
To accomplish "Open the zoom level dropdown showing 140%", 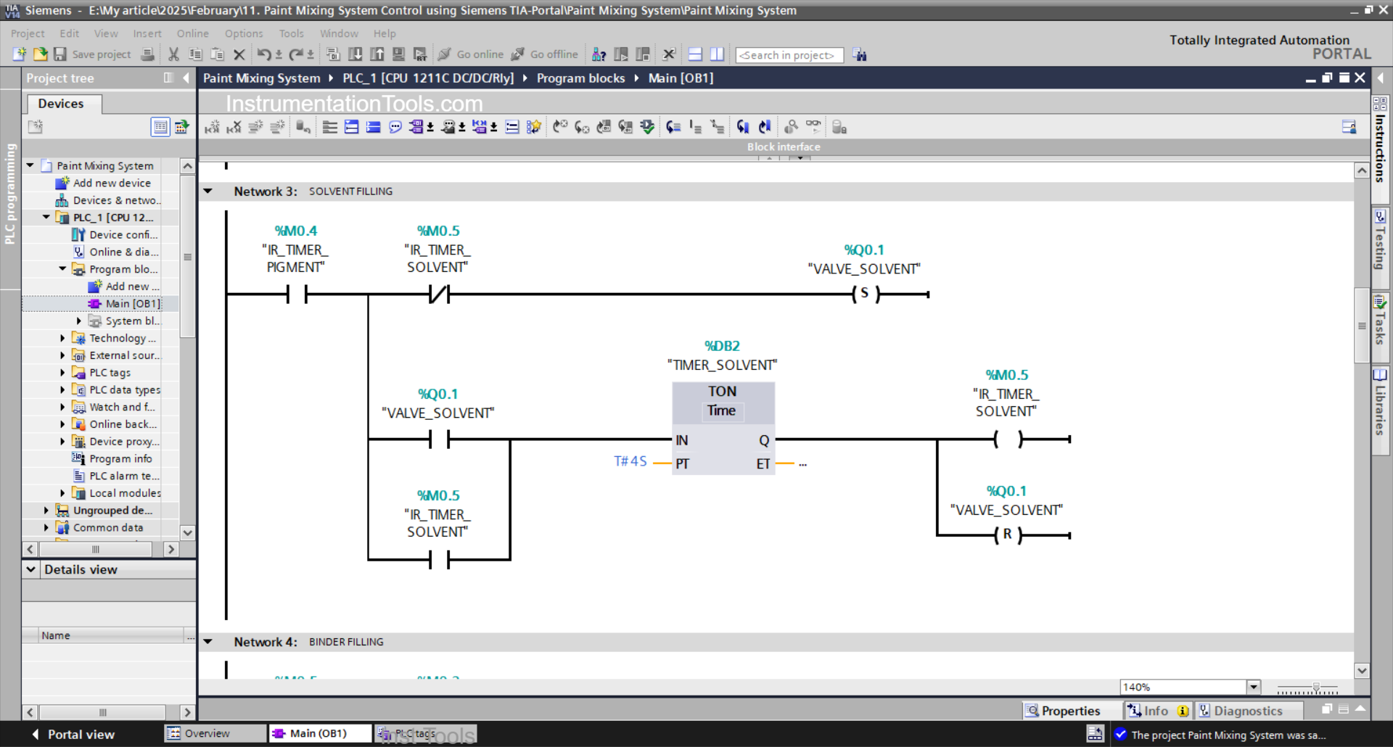I will point(1253,686).
